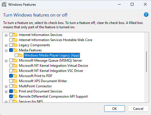Image resolution: width=151 pixels, height=115 pixels.
Task: Click the feature list vertical scrollbar thumb
Action: click(x=146, y=62)
